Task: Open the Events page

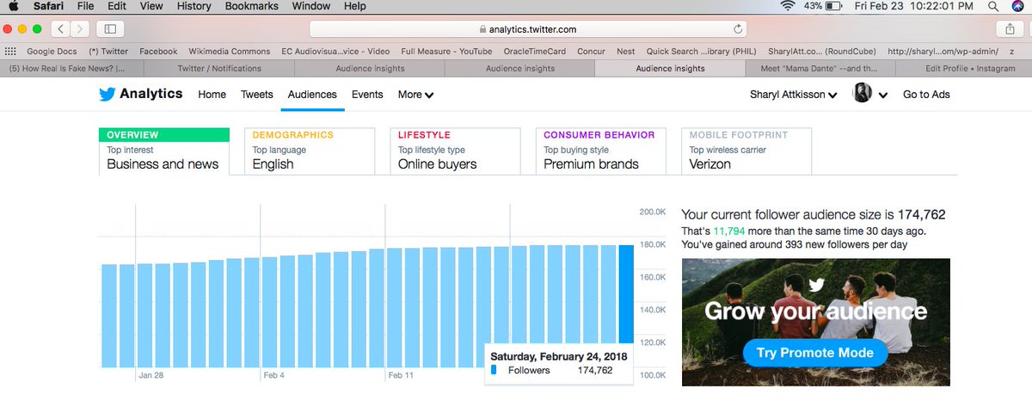Action: 367,95
